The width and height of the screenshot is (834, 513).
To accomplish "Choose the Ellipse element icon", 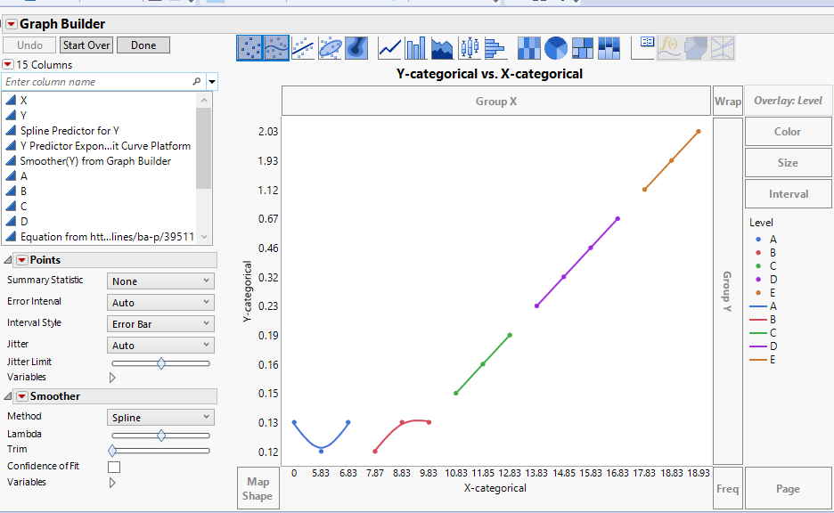I will tap(330, 48).
